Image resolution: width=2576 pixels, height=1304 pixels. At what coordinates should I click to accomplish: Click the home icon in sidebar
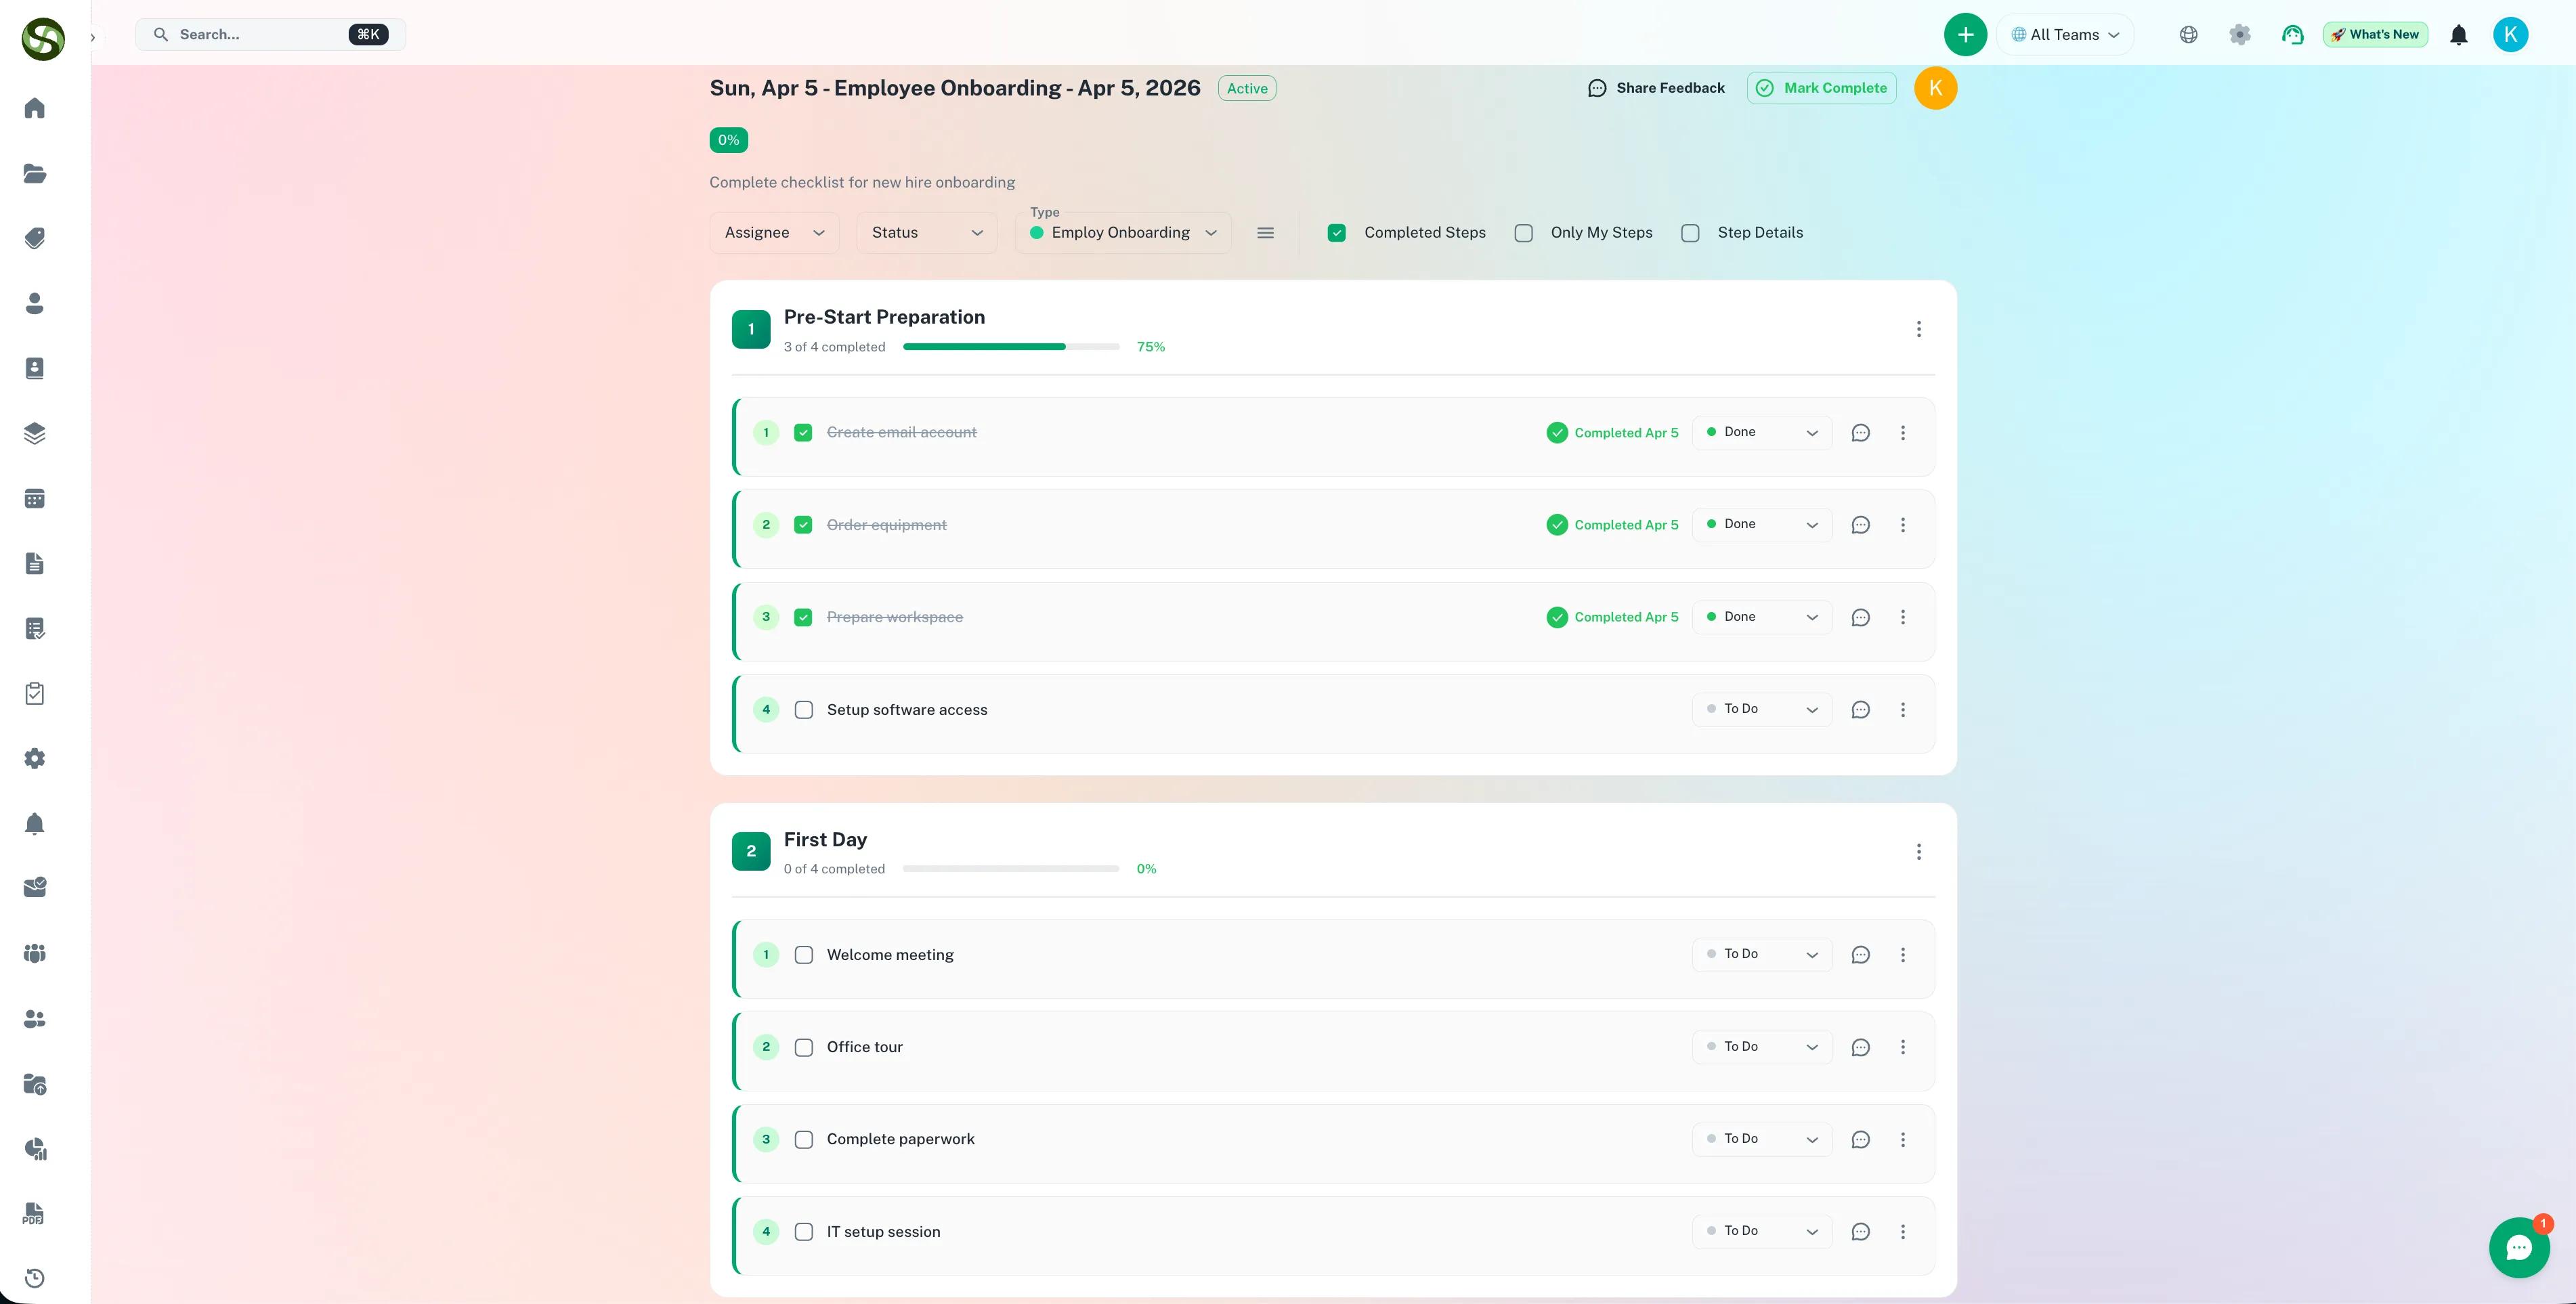pos(35,108)
